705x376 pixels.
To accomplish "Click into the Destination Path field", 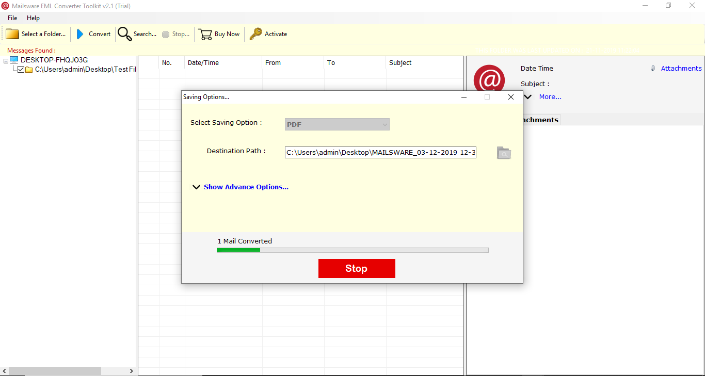I will [x=380, y=153].
